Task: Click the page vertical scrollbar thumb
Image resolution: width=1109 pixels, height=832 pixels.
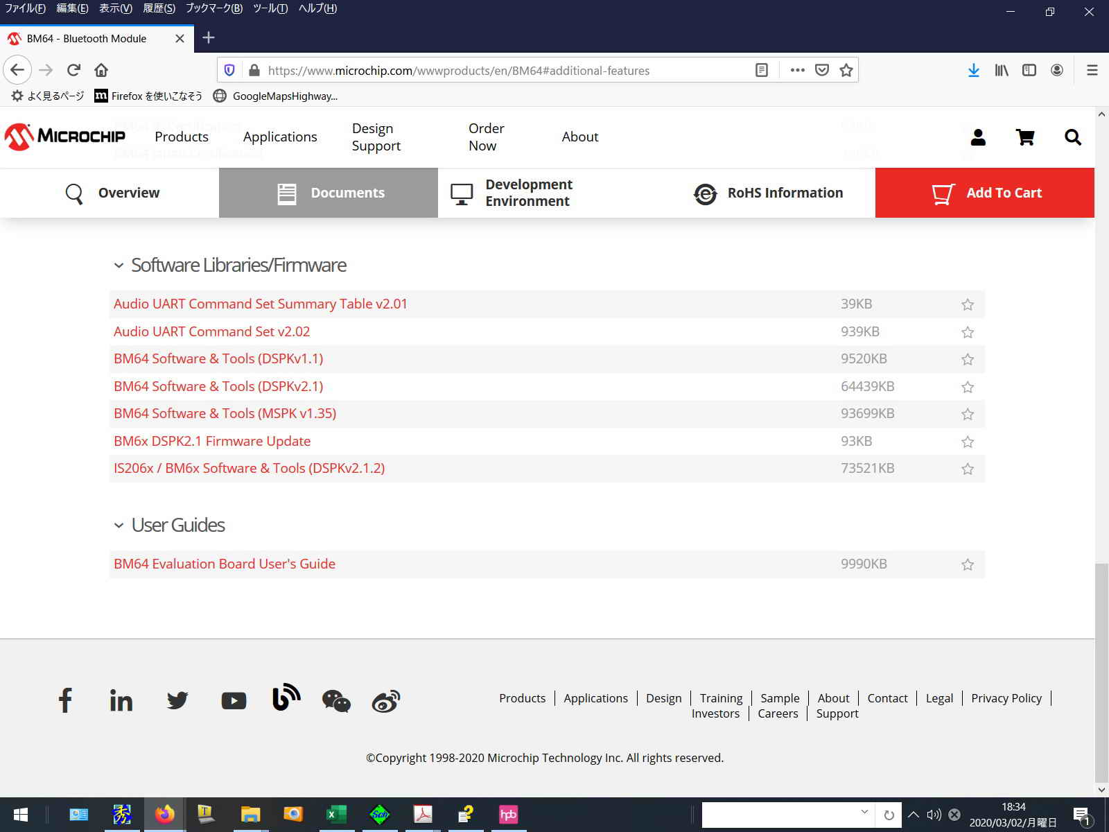Action: [x=1101, y=673]
